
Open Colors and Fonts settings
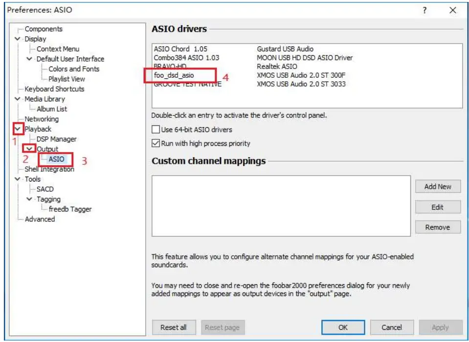click(x=73, y=69)
